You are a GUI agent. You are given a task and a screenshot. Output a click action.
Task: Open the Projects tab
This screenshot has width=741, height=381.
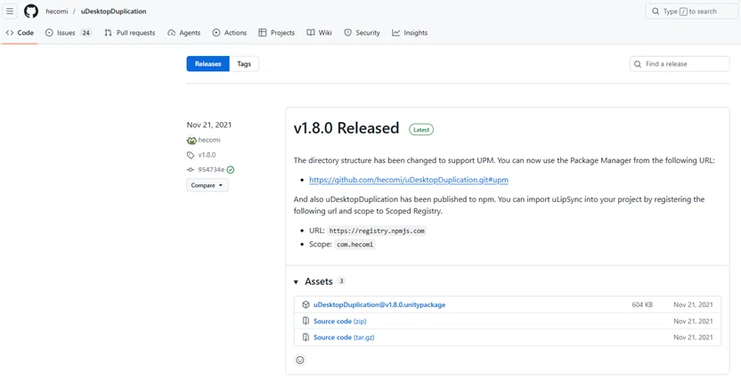click(x=276, y=33)
